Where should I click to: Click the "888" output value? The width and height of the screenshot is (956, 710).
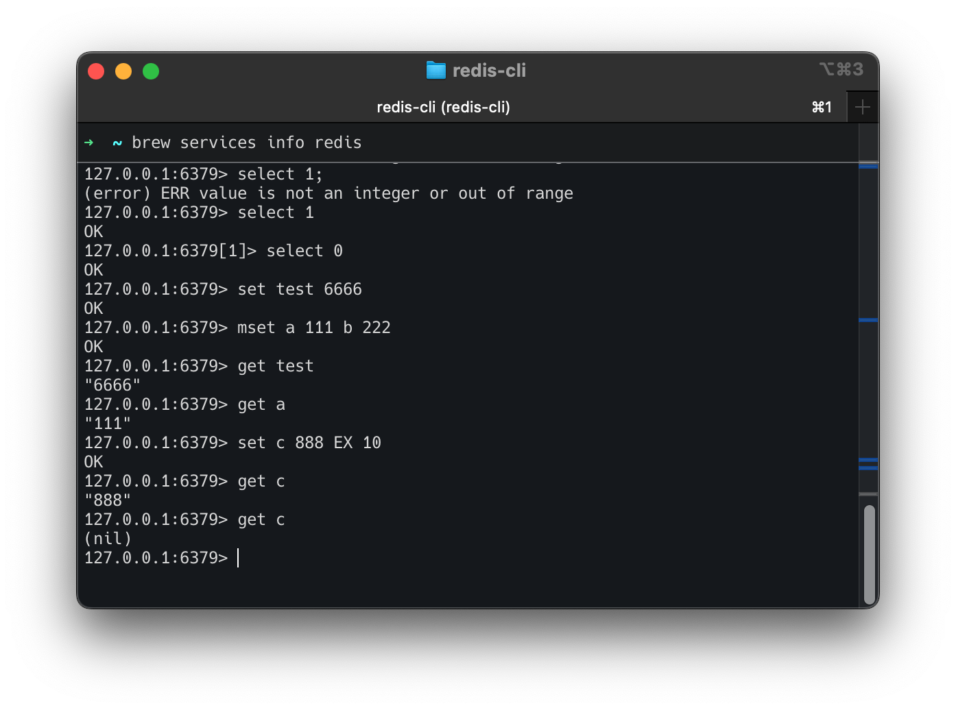click(x=108, y=500)
